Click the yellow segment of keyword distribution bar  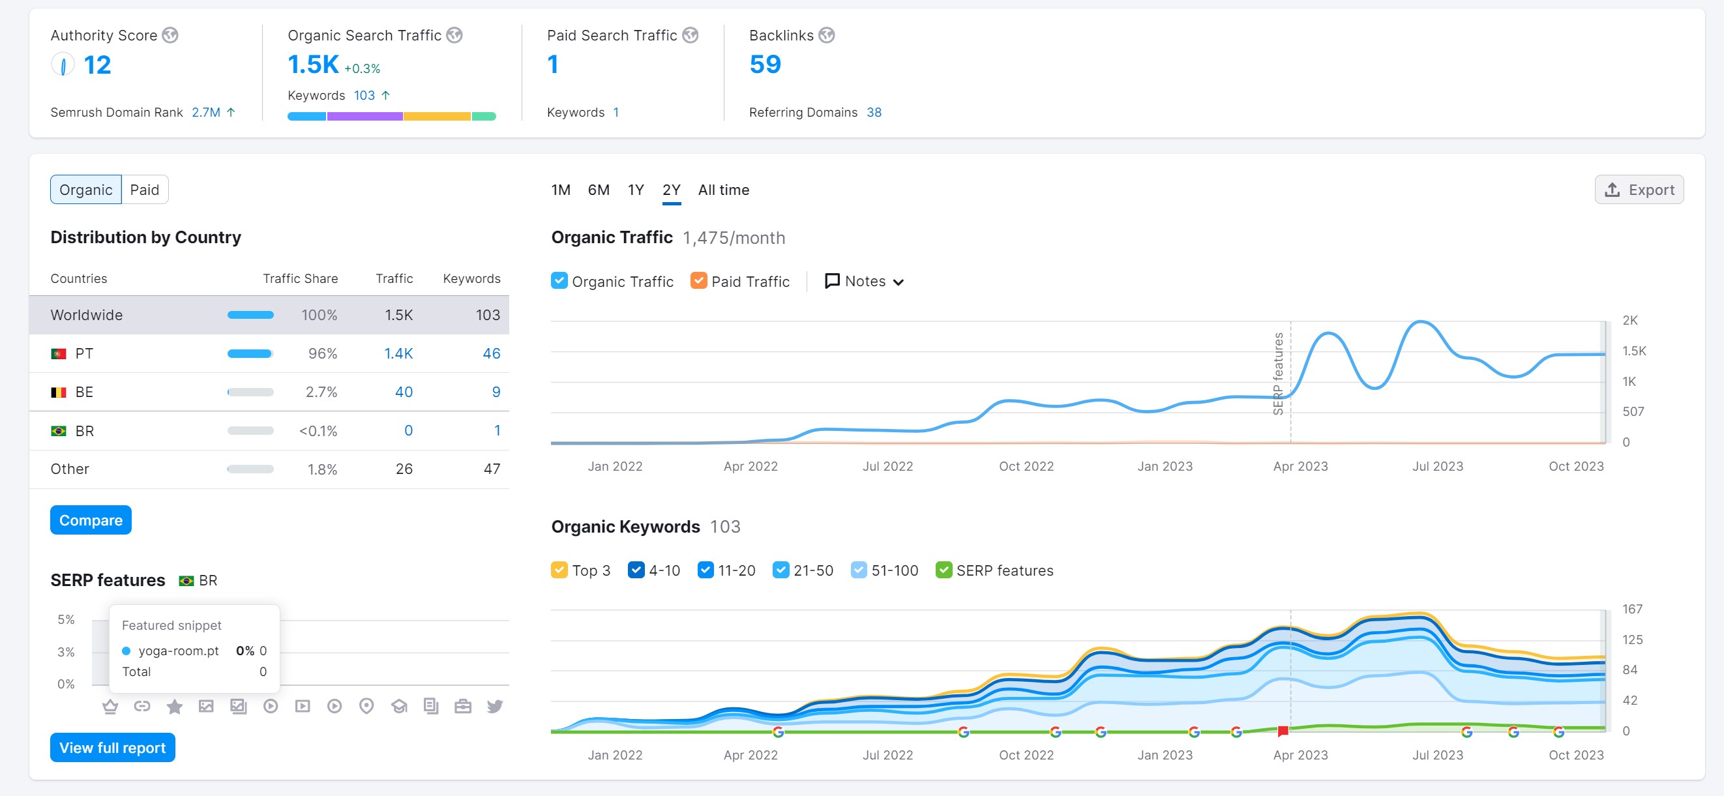click(x=437, y=117)
